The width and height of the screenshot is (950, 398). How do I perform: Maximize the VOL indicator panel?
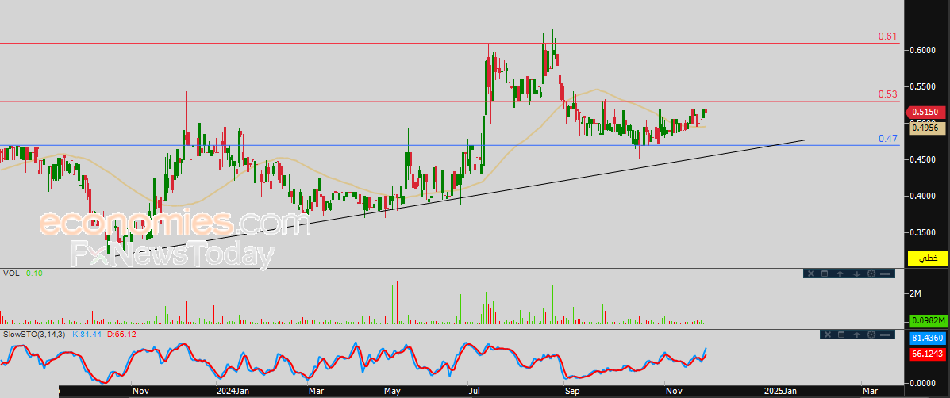[x=825, y=274]
